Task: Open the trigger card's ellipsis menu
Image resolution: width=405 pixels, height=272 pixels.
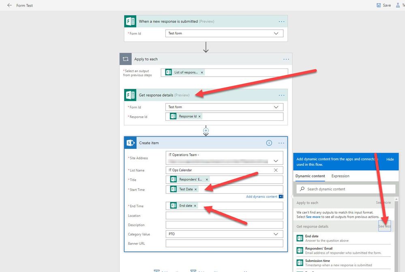Action: click(x=281, y=21)
